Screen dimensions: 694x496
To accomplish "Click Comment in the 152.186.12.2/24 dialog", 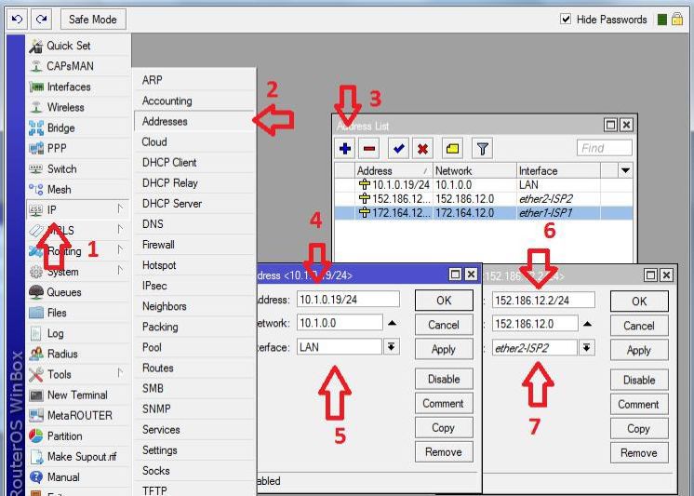I will point(639,404).
